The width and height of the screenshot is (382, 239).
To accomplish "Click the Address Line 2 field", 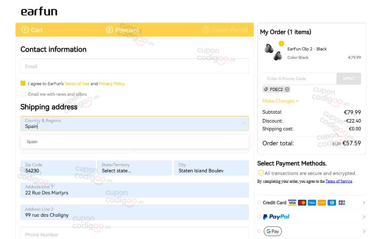I will click(134, 212).
